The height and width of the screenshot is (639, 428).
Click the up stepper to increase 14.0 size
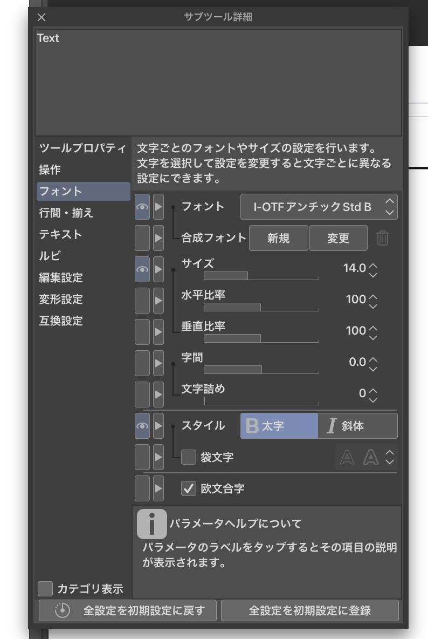click(371, 263)
